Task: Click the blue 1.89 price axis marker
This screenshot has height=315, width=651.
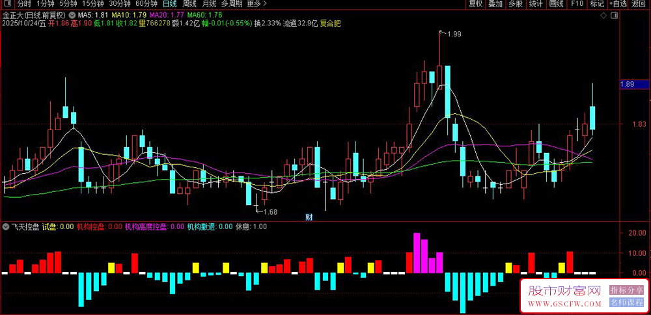Action: [x=635, y=84]
